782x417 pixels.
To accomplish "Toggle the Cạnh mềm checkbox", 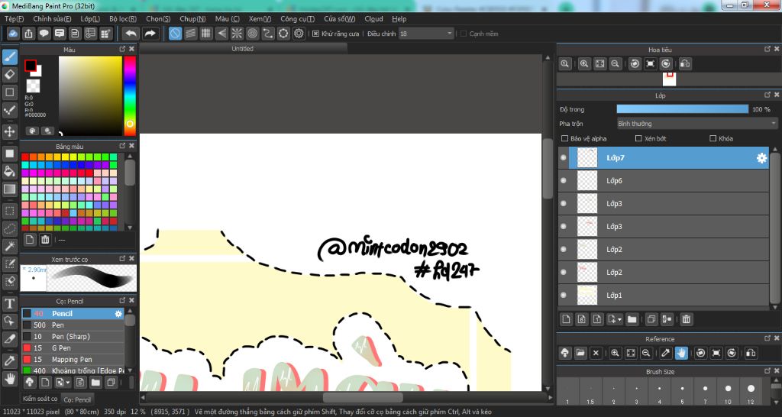I will click(x=464, y=34).
